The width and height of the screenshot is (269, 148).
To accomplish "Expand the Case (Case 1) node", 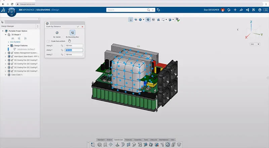I will tap(5, 75).
